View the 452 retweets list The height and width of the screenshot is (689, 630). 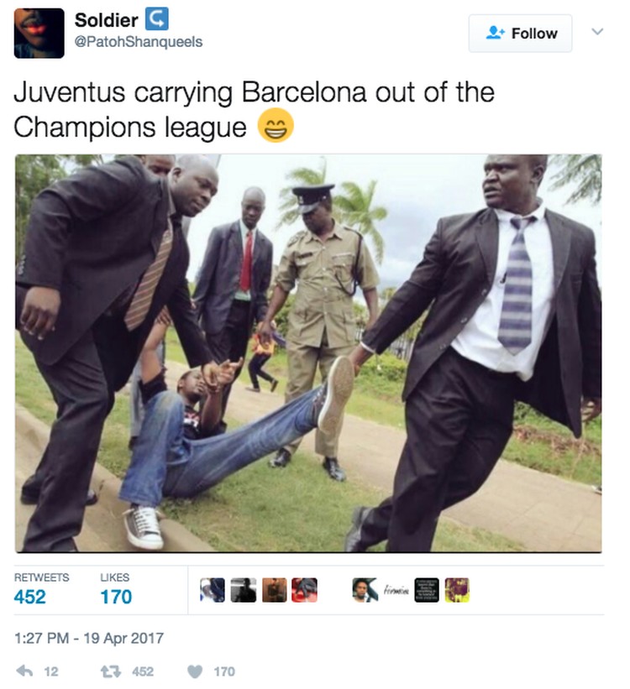click(x=41, y=589)
